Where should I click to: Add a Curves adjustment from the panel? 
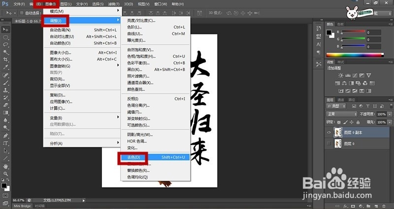pyautogui.click(x=355, y=76)
